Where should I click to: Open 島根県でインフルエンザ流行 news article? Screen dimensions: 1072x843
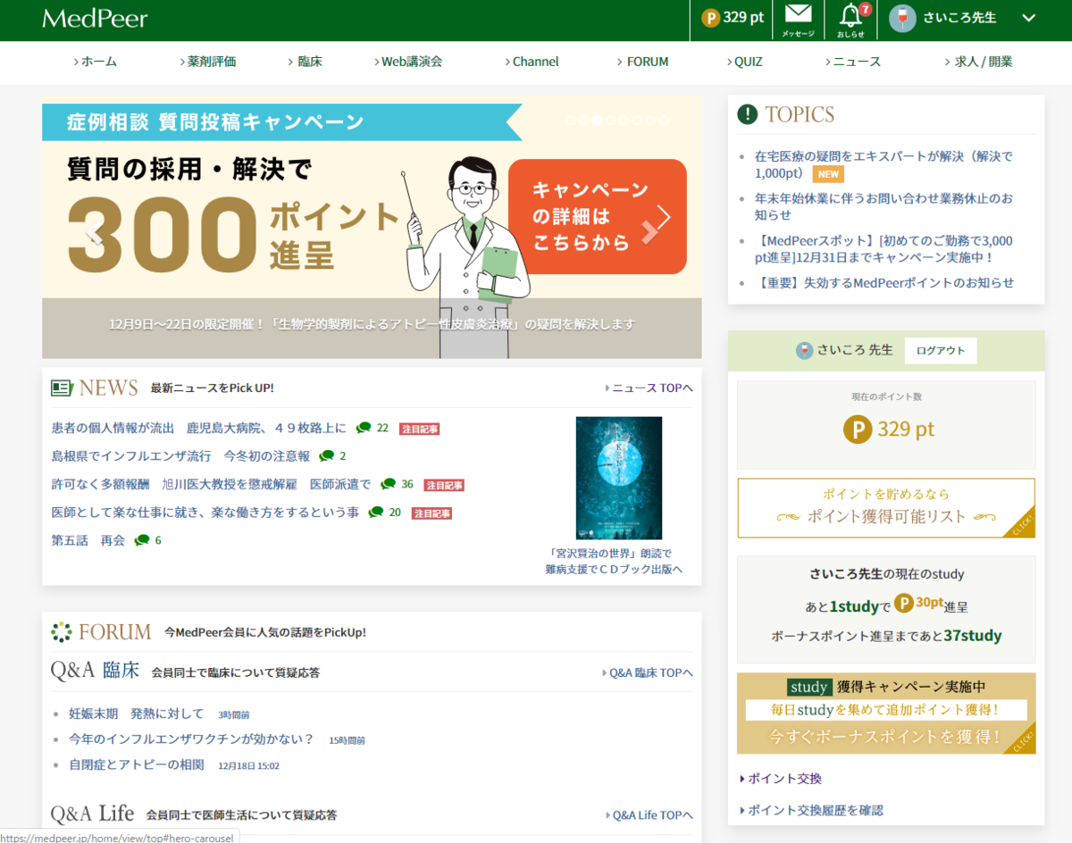tap(180, 456)
